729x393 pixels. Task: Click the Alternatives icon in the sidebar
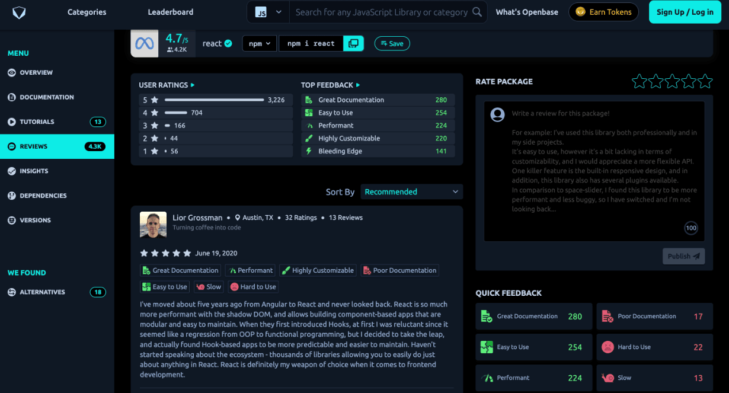click(12, 292)
